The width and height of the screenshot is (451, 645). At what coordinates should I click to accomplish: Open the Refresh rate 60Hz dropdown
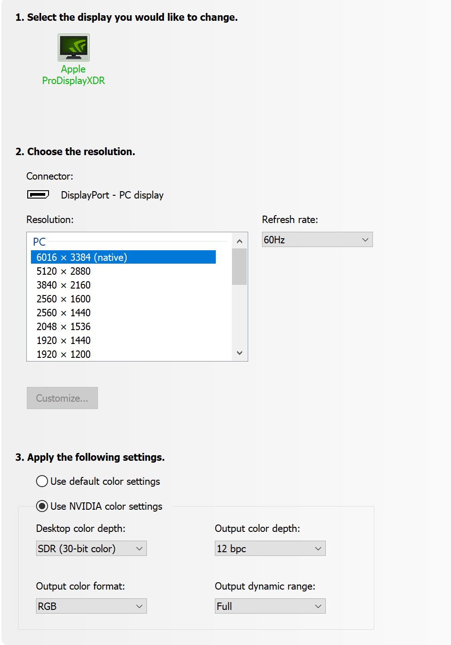317,240
